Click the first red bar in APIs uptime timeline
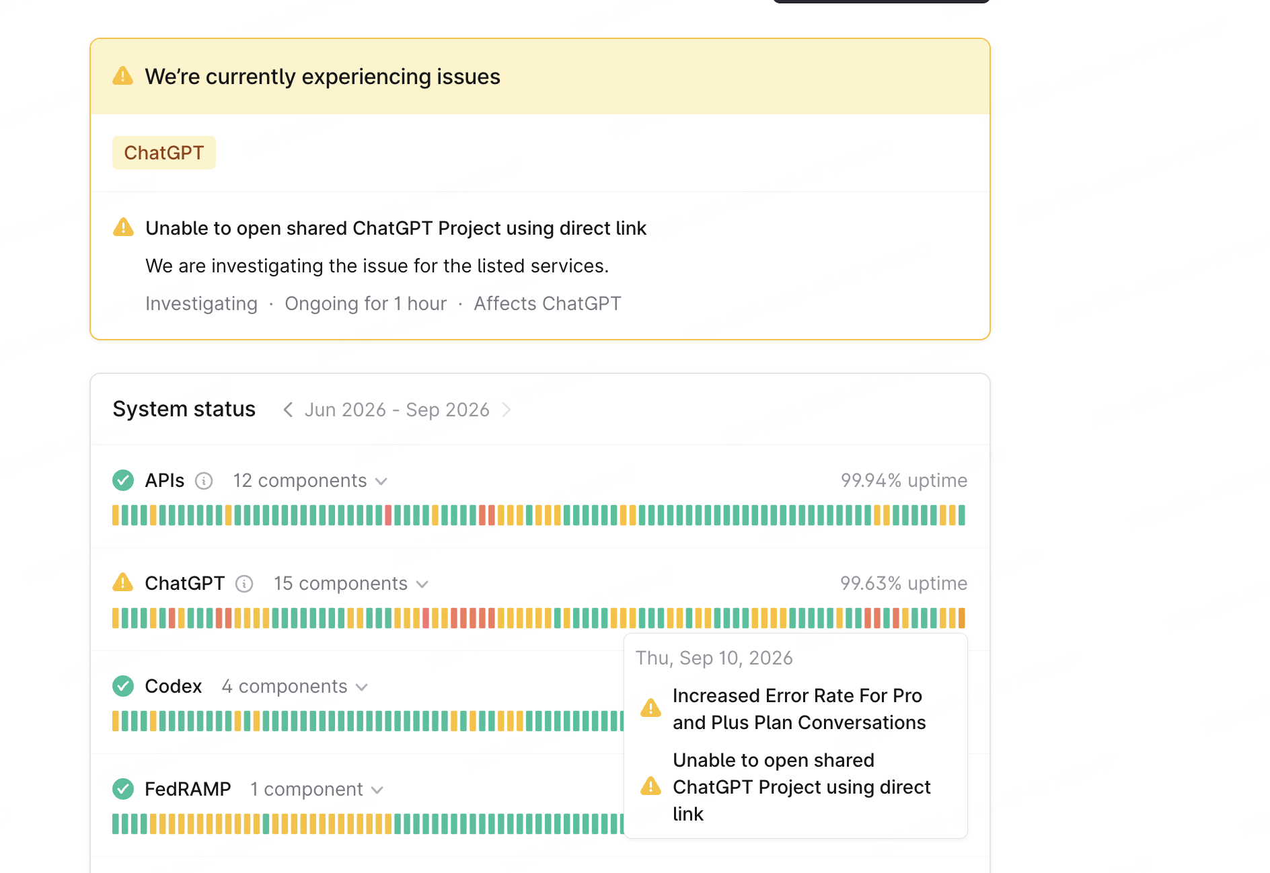The height and width of the screenshot is (873, 1270). (x=388, y=516)
